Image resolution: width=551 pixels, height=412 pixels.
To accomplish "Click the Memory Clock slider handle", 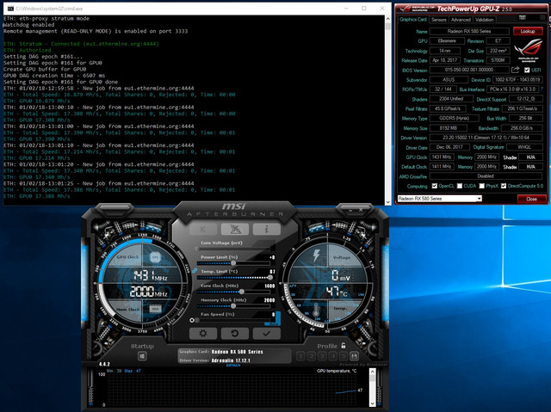I will click(x=233, y=306).
